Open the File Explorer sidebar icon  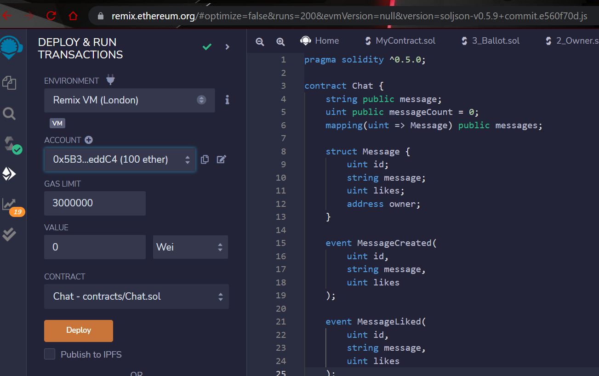pos(9,83)
